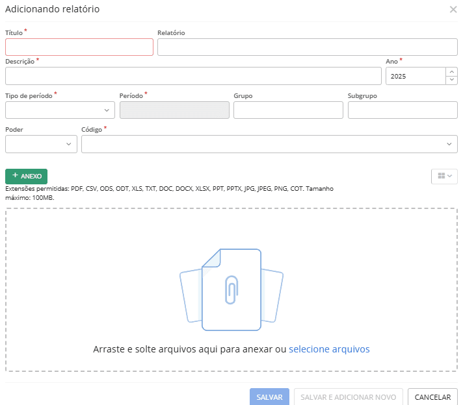This screenshot has height=405, width=463.
Task: Open the selecione arquivos link
Action: (329, 349)
